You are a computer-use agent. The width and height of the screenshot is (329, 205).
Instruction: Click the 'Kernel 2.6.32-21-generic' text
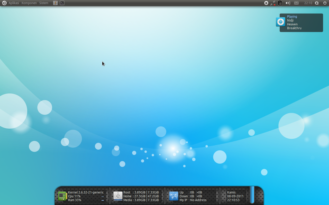click(86, 192)
